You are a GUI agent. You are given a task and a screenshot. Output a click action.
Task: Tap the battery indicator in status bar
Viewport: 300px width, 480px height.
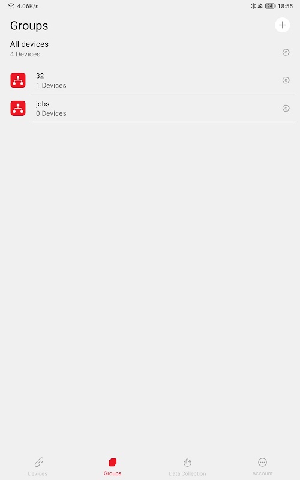[270, 6]
